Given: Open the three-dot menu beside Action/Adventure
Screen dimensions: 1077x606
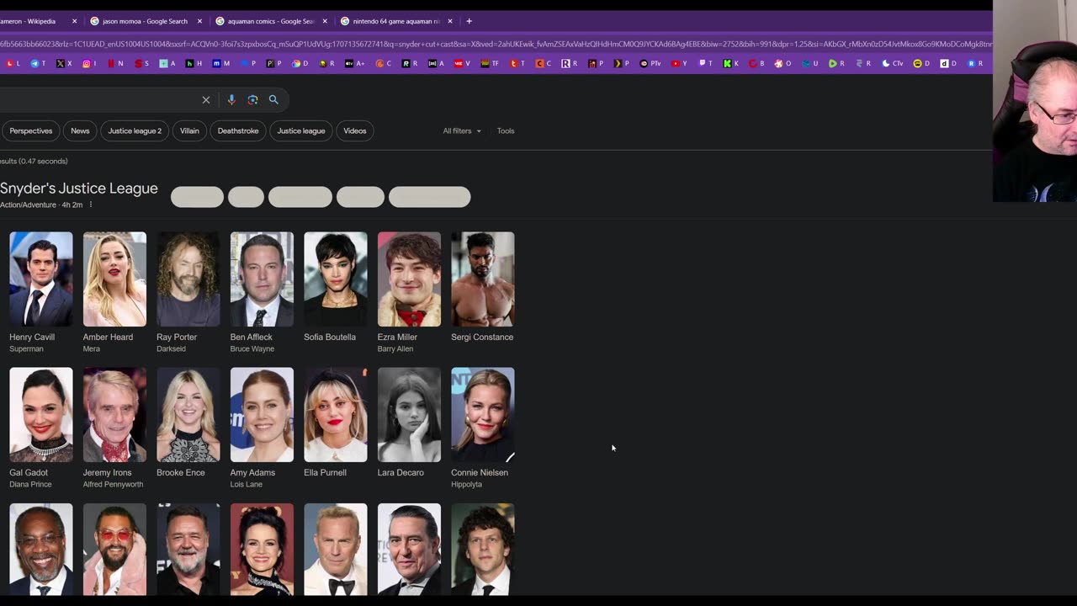Looking at the screenshot, I should click(x=91, y=205).
